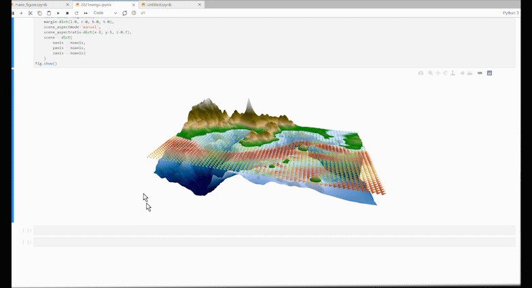This screenshot has width=532, height=288.
Task: Toggle hover closest data in Plotly modebar
Action: [480, 73]
